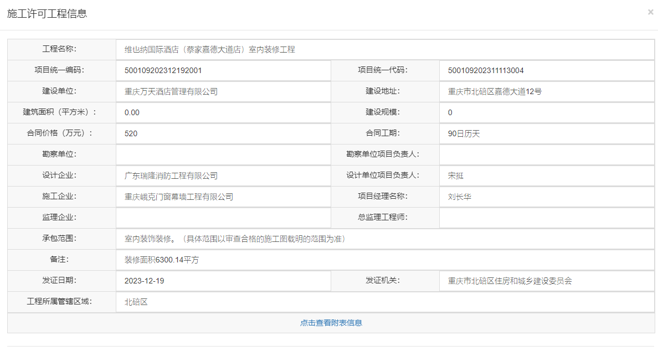The image size is (658, 351).
Task: Select 重庆峨克门窗幕墙工程有限公司 field
Action: click(x=223, y=197)
